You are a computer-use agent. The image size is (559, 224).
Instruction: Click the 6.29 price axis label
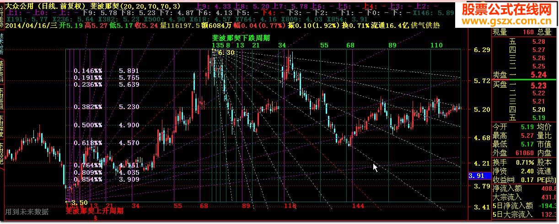482,50
